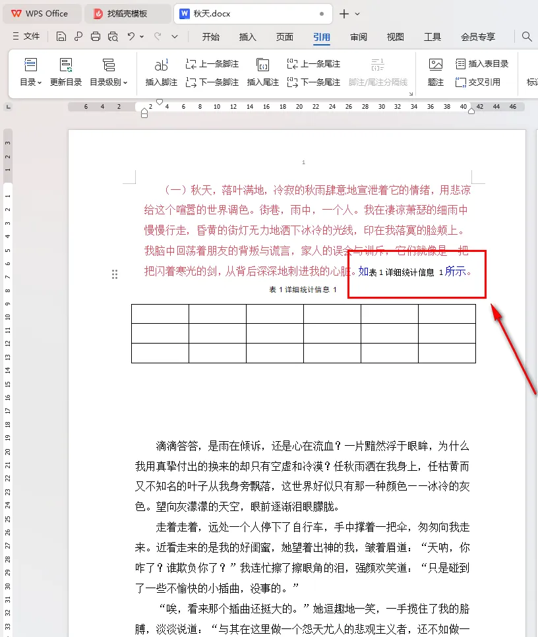This screenshot has height=637, width=538.
Task: Go to 上一条脚注 previous footnote
Action: tap(212, 64)
